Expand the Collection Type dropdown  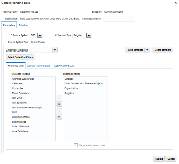[89, 36]
